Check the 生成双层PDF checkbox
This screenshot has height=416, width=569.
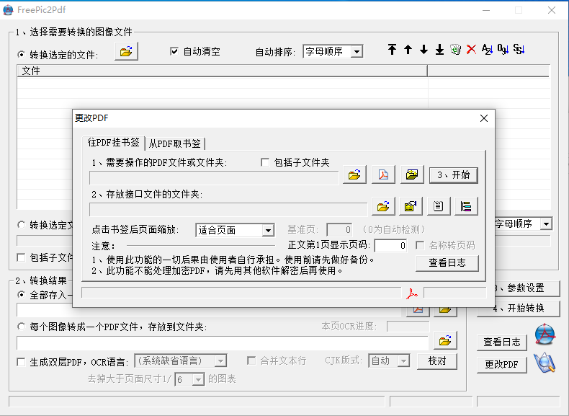coord(21,362)
